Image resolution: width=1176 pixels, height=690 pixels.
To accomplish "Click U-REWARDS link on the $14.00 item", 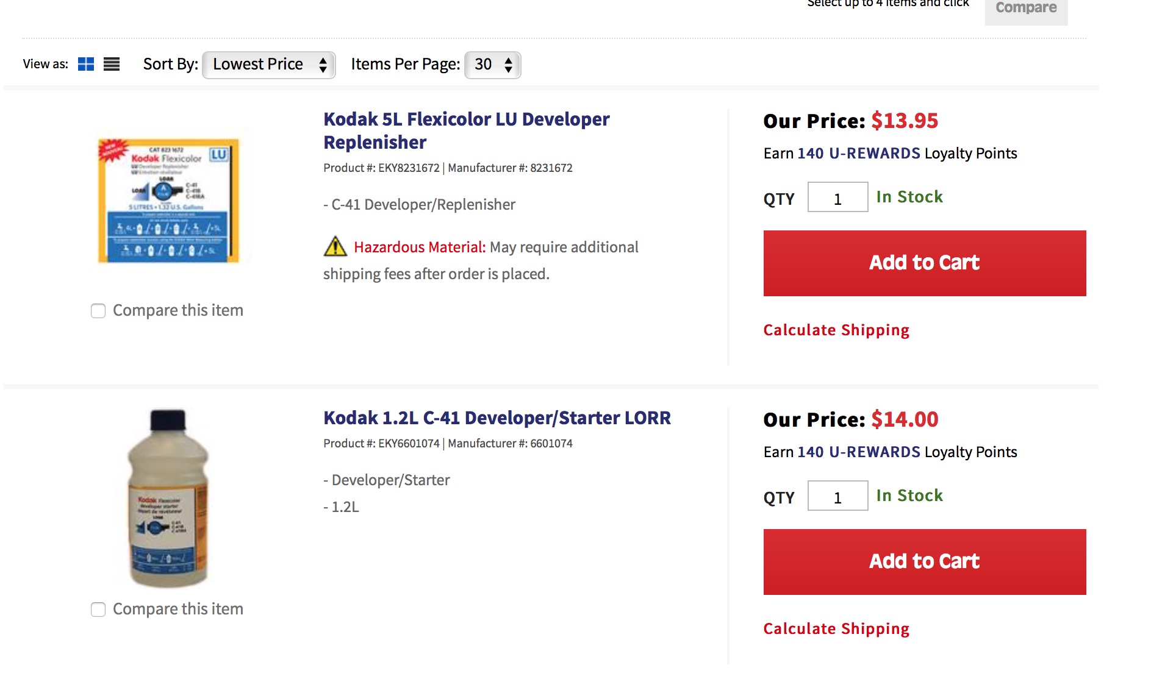I will pos(859,452).
